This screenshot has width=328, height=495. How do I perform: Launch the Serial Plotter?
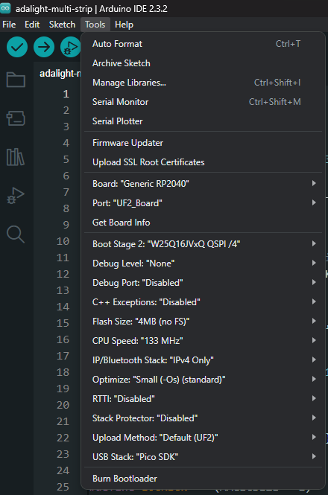tap(203, 121)
